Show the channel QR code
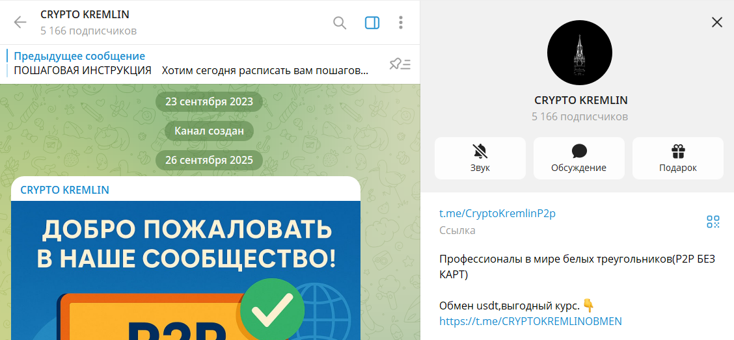 713,222
